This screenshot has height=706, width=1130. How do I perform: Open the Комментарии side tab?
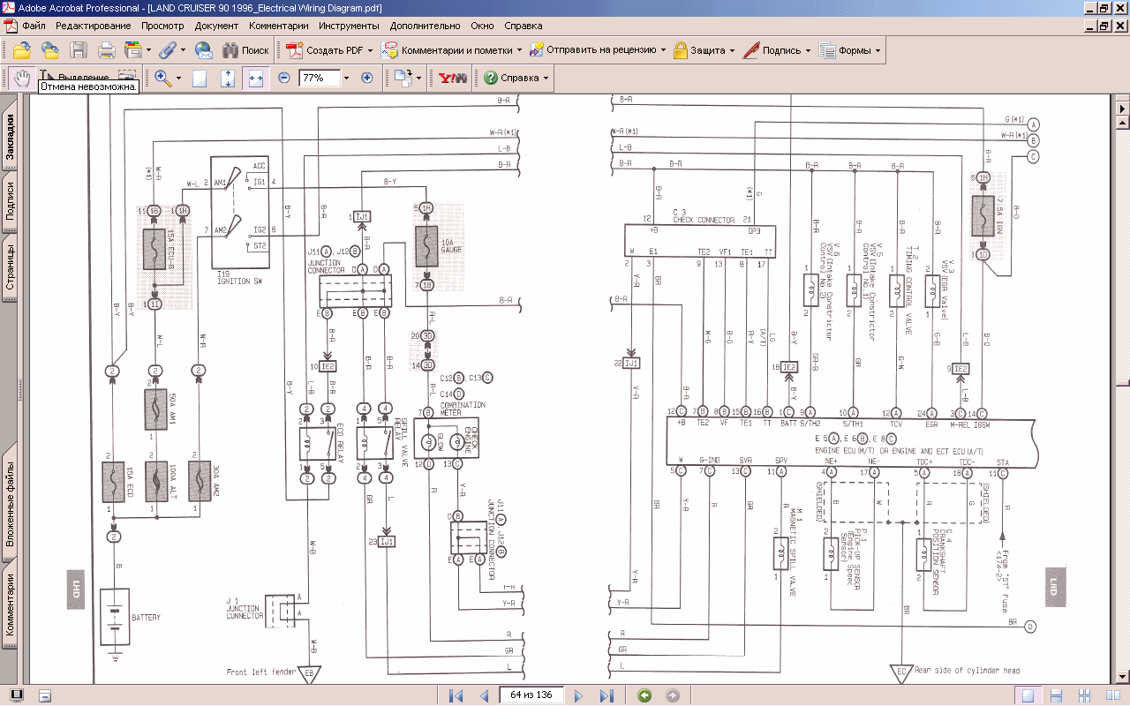tap(9, 605)
